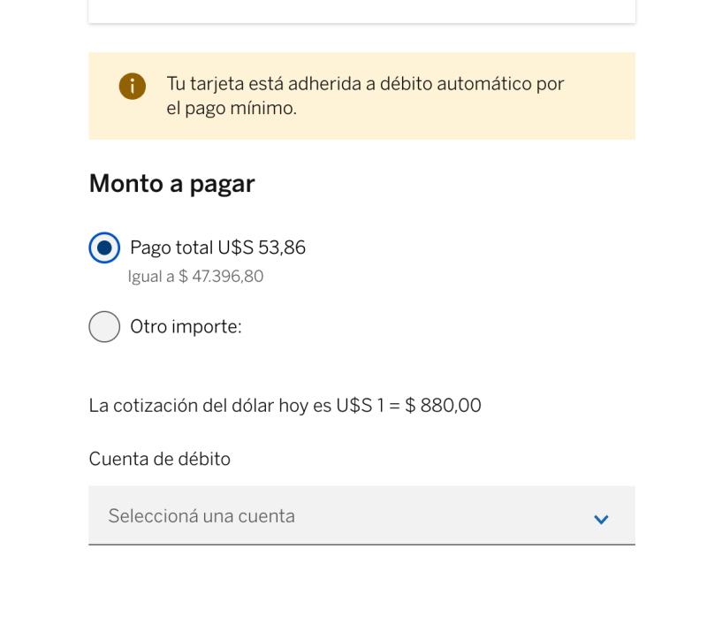
Task: Select the "Otro importe" radio button
Action: pyautogui.click(x=104, y=326)
